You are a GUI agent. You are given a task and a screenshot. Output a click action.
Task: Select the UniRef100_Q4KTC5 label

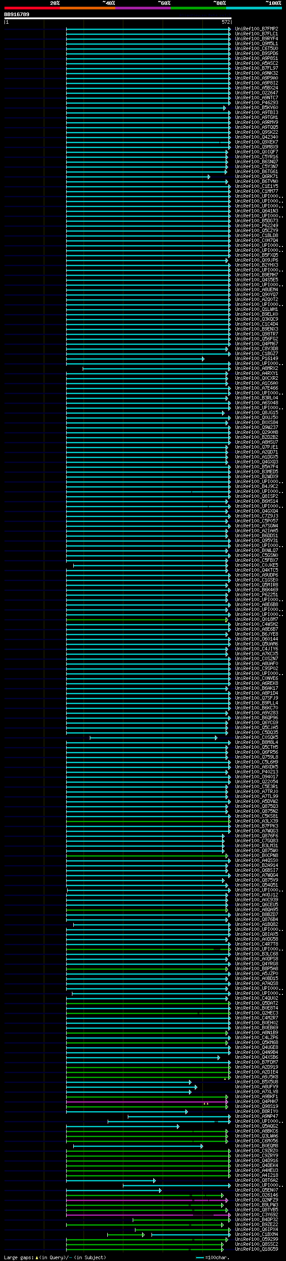tap(256, 570)
